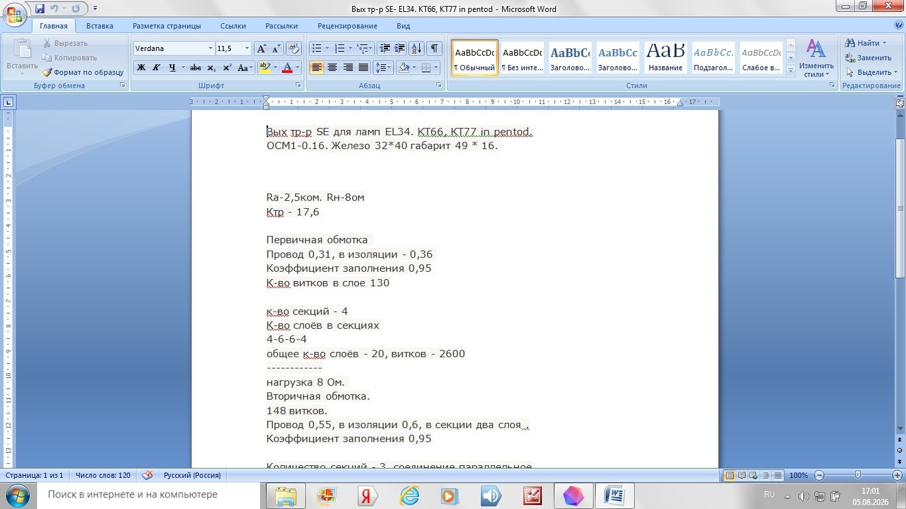Apply yellow text highlight color
This screenshot has width=906, height=509.
pos(264,68)
